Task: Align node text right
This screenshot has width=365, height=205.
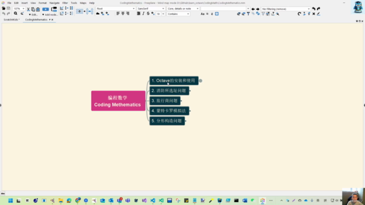Action: [128, 14]
